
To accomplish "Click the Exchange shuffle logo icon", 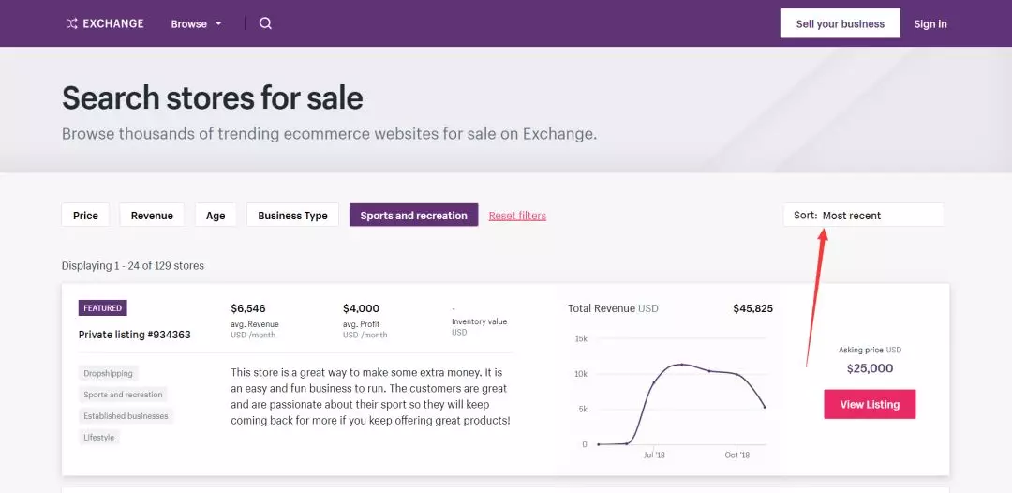I will point(72,23).
